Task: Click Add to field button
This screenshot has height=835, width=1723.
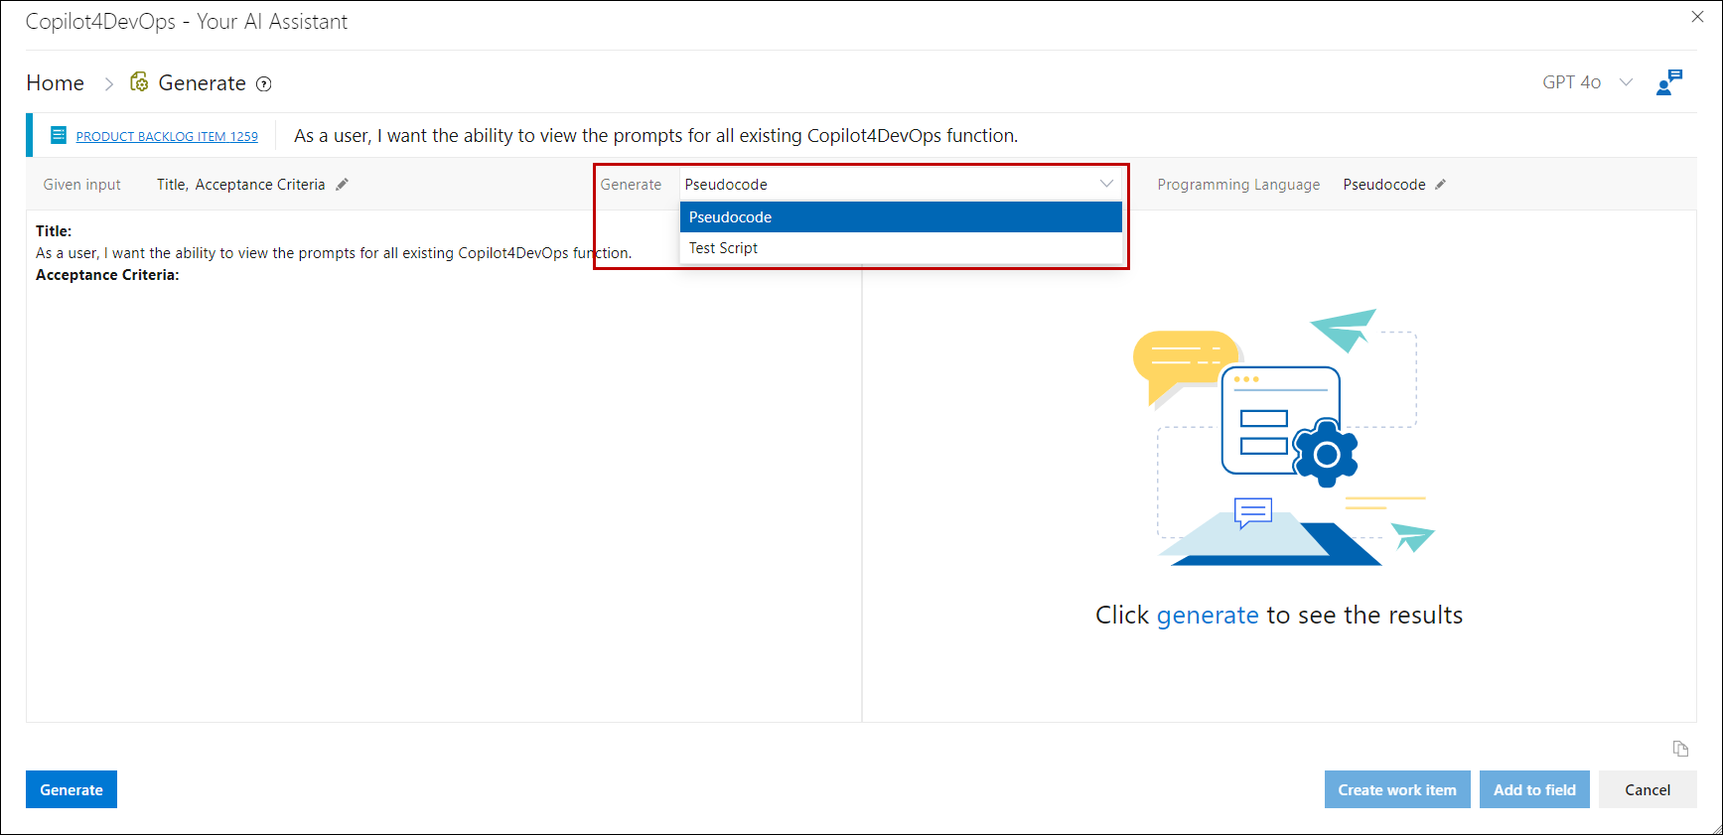Action: coord(1534,789)
